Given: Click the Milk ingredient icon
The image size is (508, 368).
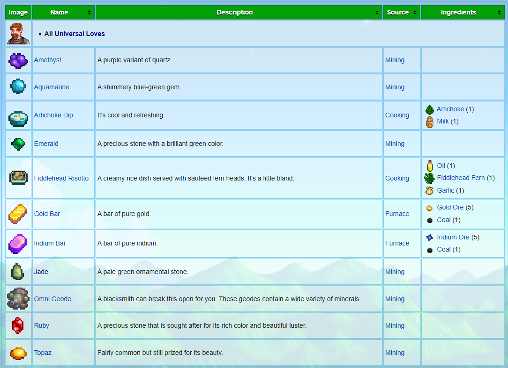Looking at the screenshot, I should point(430,122).
